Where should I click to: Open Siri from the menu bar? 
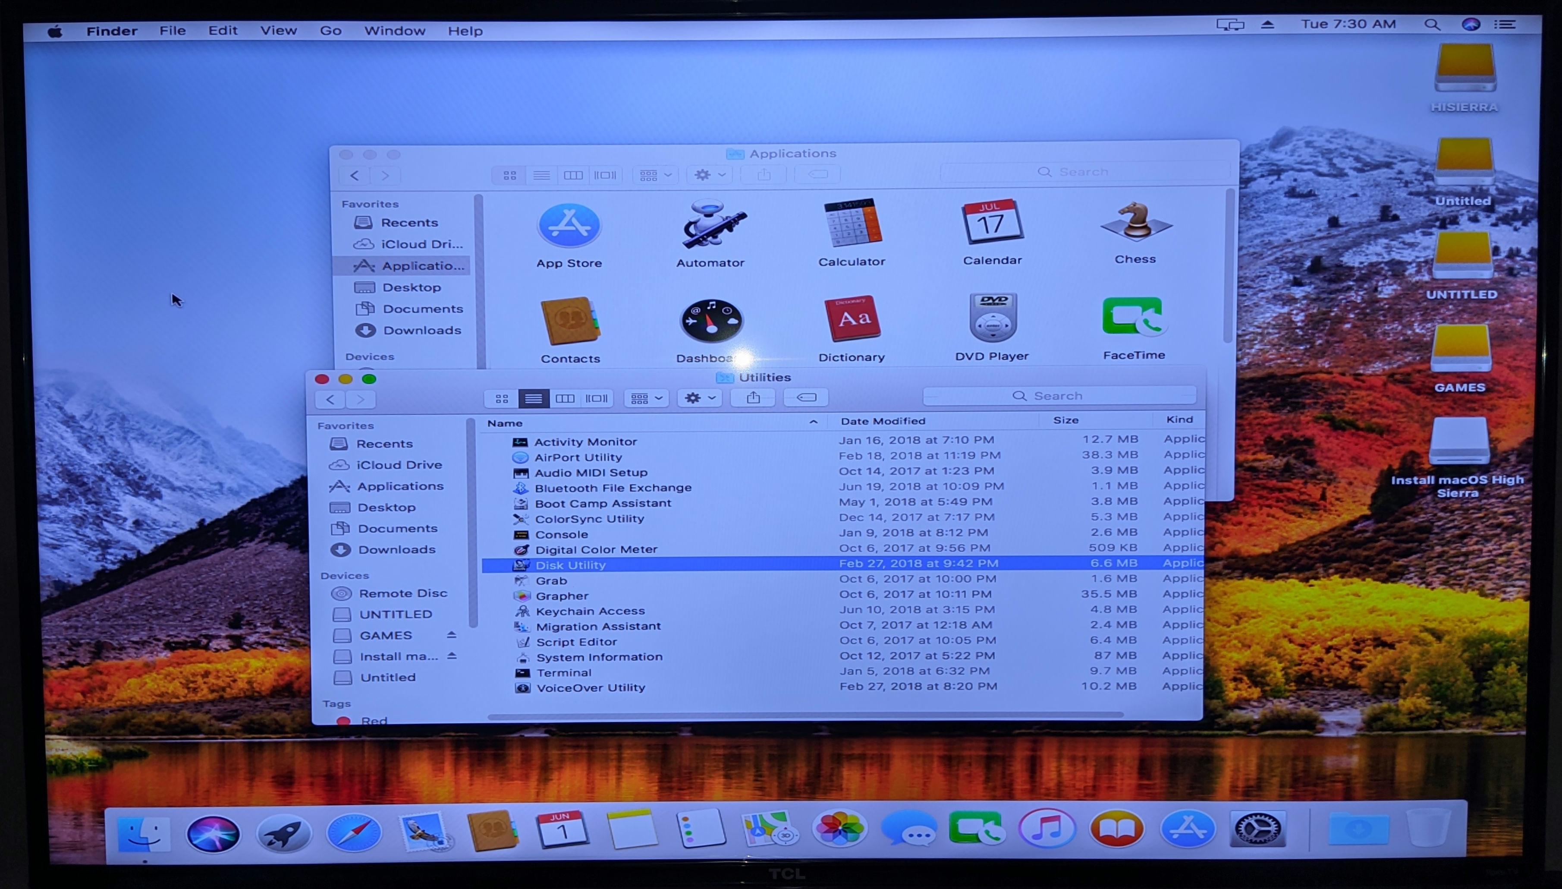1471,25
